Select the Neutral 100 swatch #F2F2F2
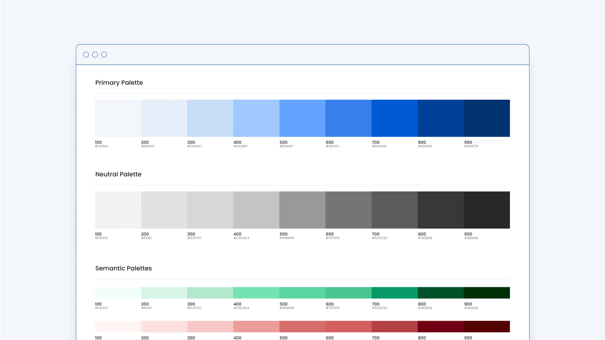 117,209
